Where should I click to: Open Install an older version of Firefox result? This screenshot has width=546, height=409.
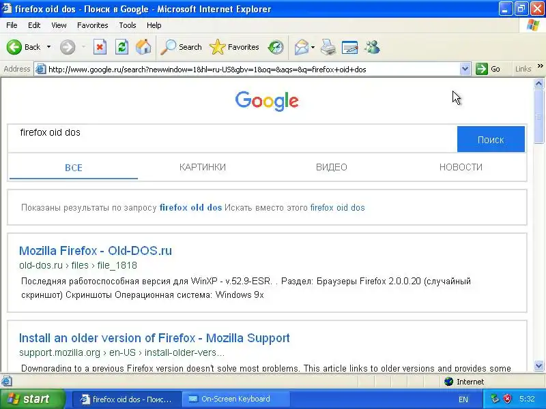click(x=154, y=338)
